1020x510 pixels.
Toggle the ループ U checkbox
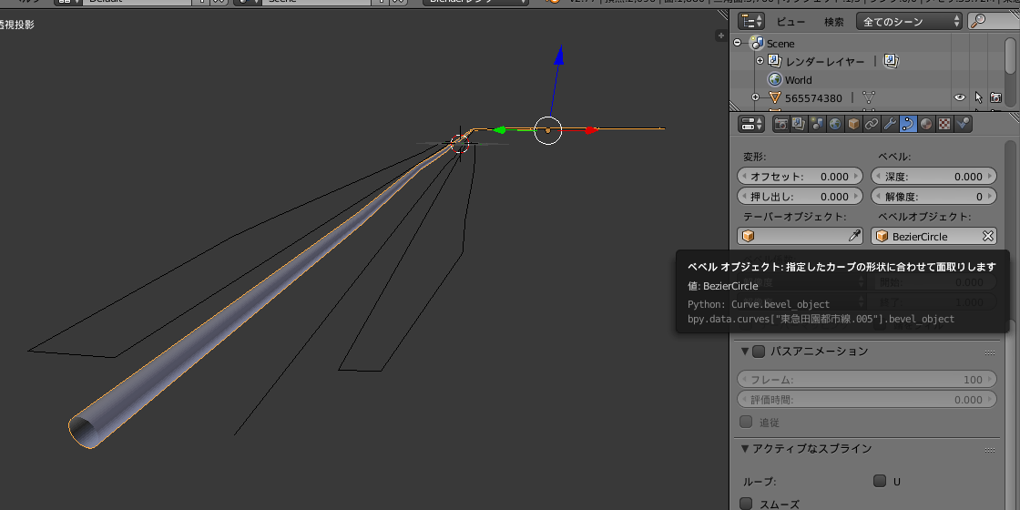880,482
